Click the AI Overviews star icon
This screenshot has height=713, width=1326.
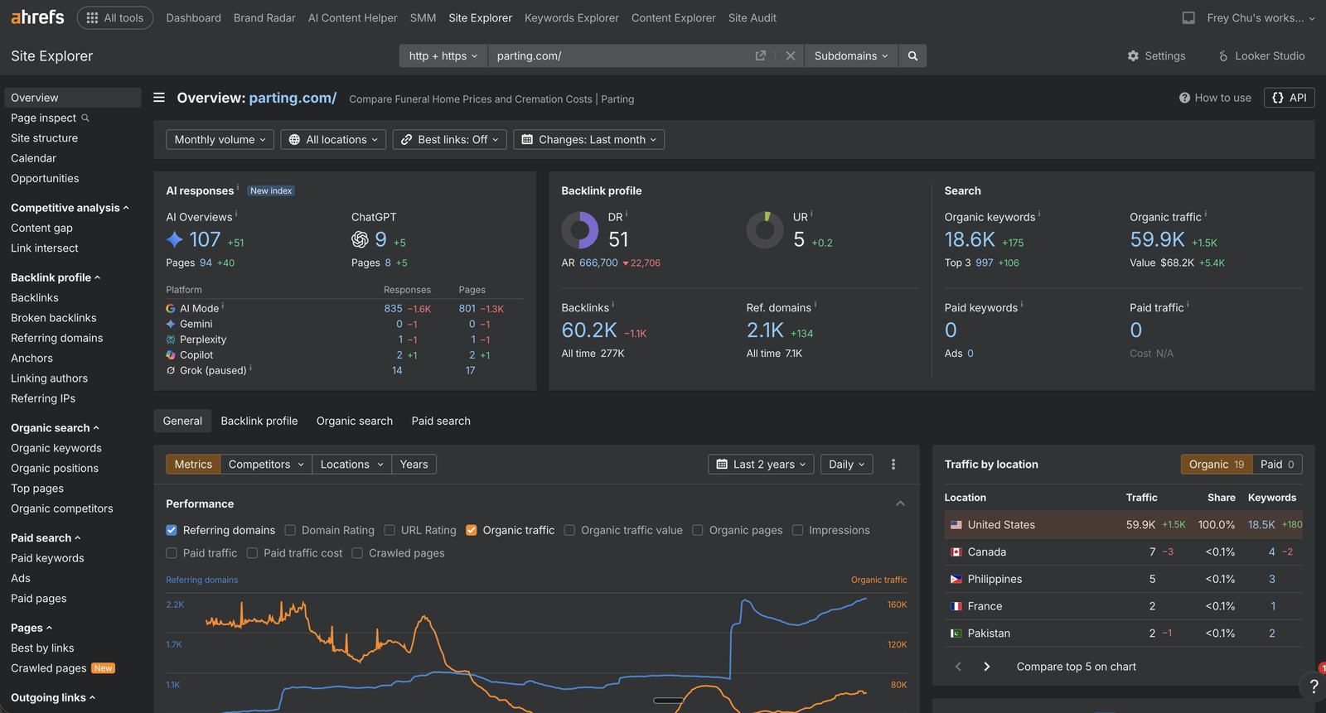pos(175,239)
